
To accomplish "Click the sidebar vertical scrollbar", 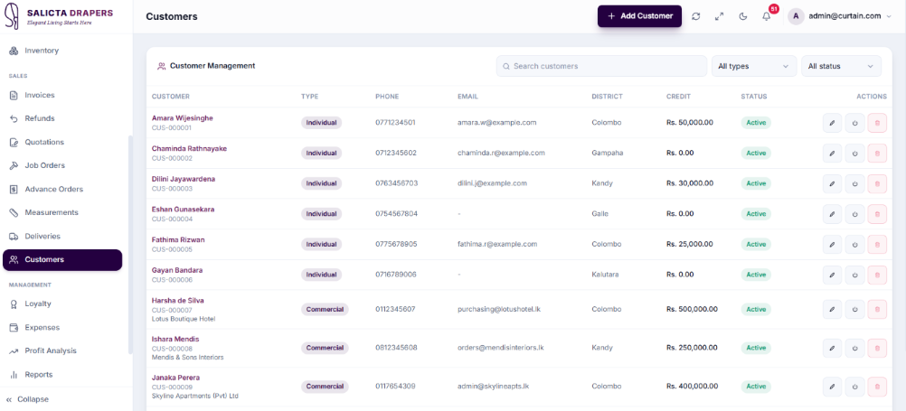I will click(x=130, y=245).
